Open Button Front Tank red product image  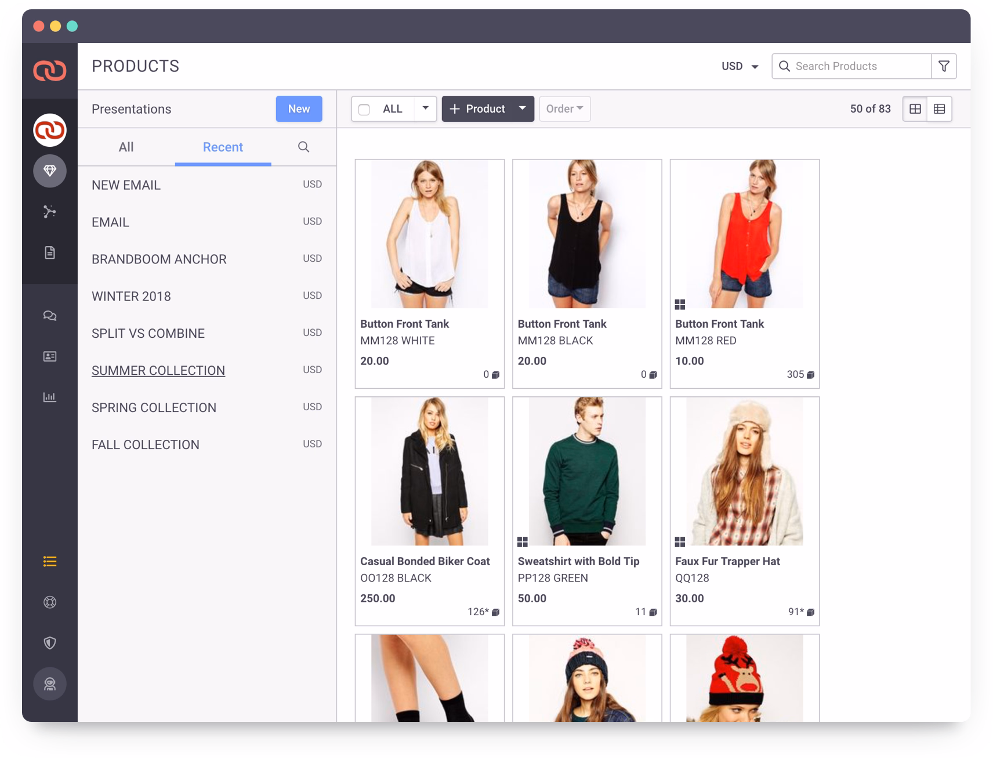745,234
